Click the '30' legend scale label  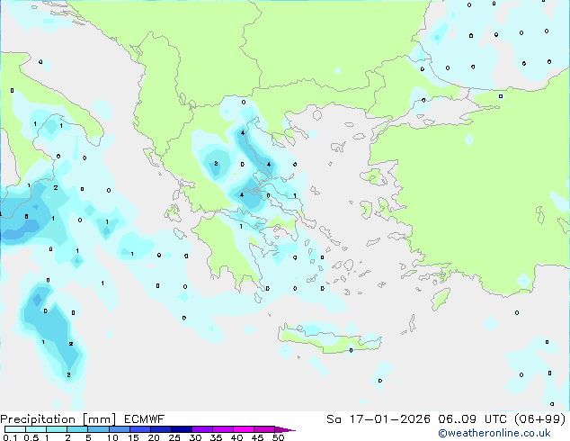click(x=195, y=437)
